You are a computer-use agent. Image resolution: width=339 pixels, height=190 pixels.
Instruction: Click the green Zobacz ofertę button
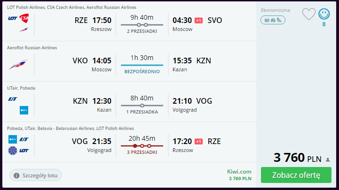296,175
